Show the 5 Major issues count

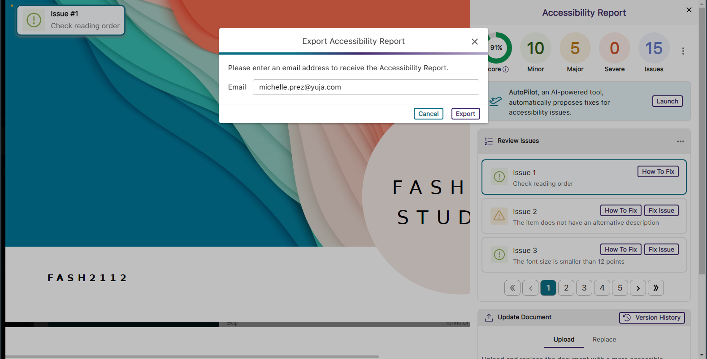pos(575,48)
